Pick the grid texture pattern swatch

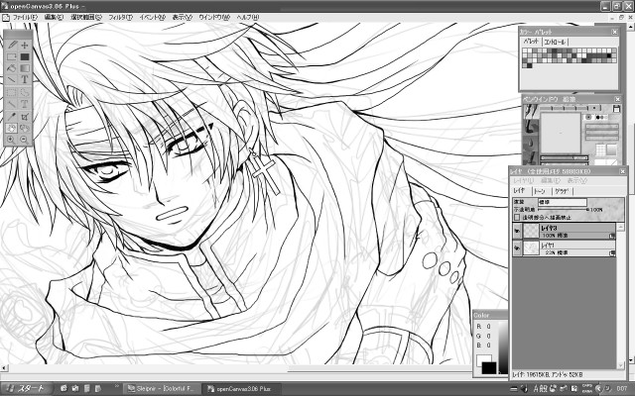(600, 150)
